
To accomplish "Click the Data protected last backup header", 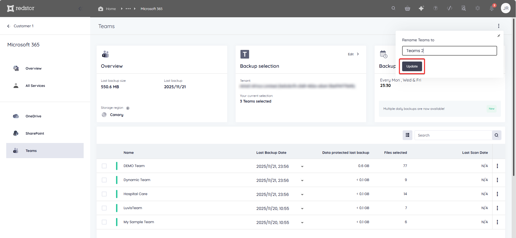I will (346, 152).
